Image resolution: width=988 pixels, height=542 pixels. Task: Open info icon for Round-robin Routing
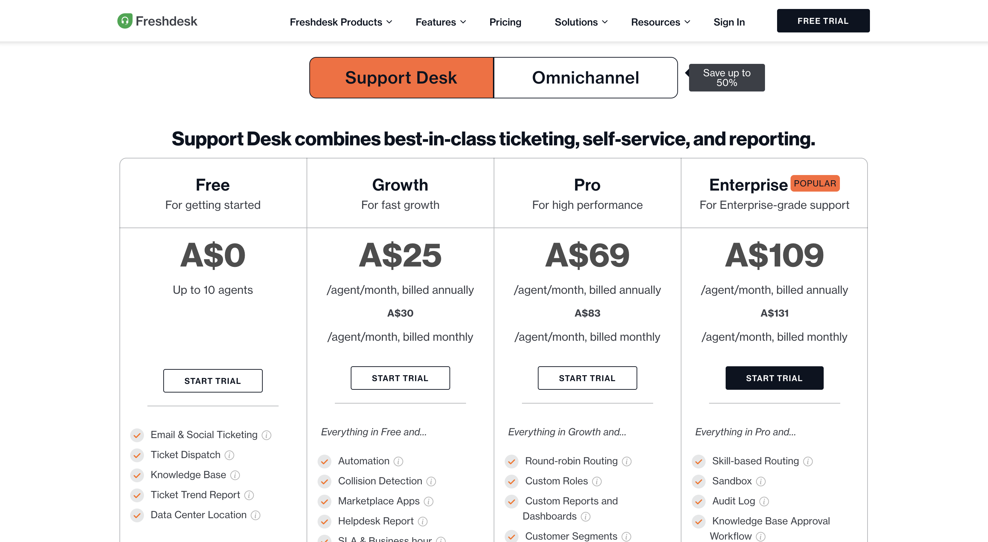(627, 461)
